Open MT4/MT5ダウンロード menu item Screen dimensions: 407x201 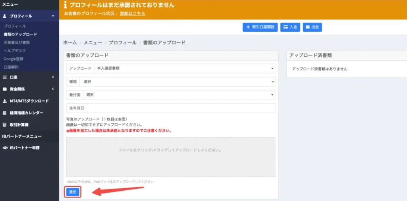coord(29,101)
